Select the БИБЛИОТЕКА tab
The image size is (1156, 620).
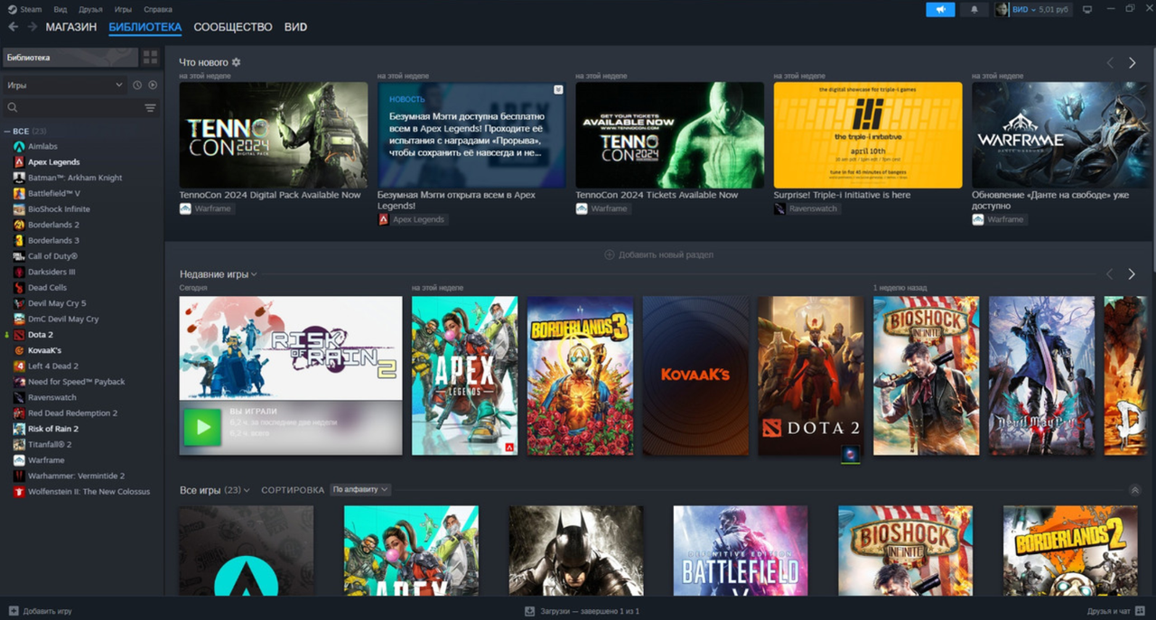tap(145, 27)
